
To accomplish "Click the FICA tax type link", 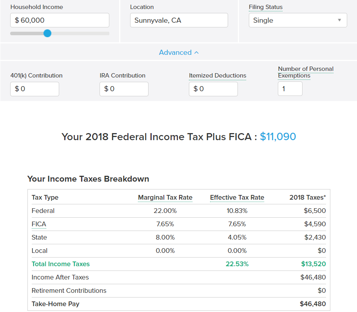I will [39, 224].
